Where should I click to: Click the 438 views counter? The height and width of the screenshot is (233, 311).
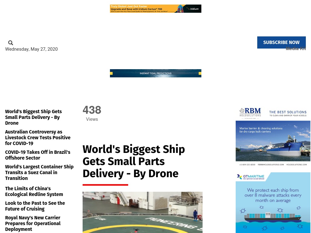(x=92, y=113)
